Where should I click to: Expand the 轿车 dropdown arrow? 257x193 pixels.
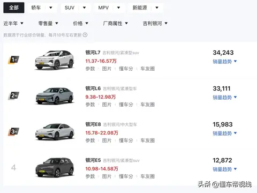51,8
